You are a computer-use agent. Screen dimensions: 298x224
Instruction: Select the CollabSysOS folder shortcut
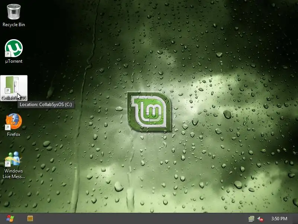(14, 88)
